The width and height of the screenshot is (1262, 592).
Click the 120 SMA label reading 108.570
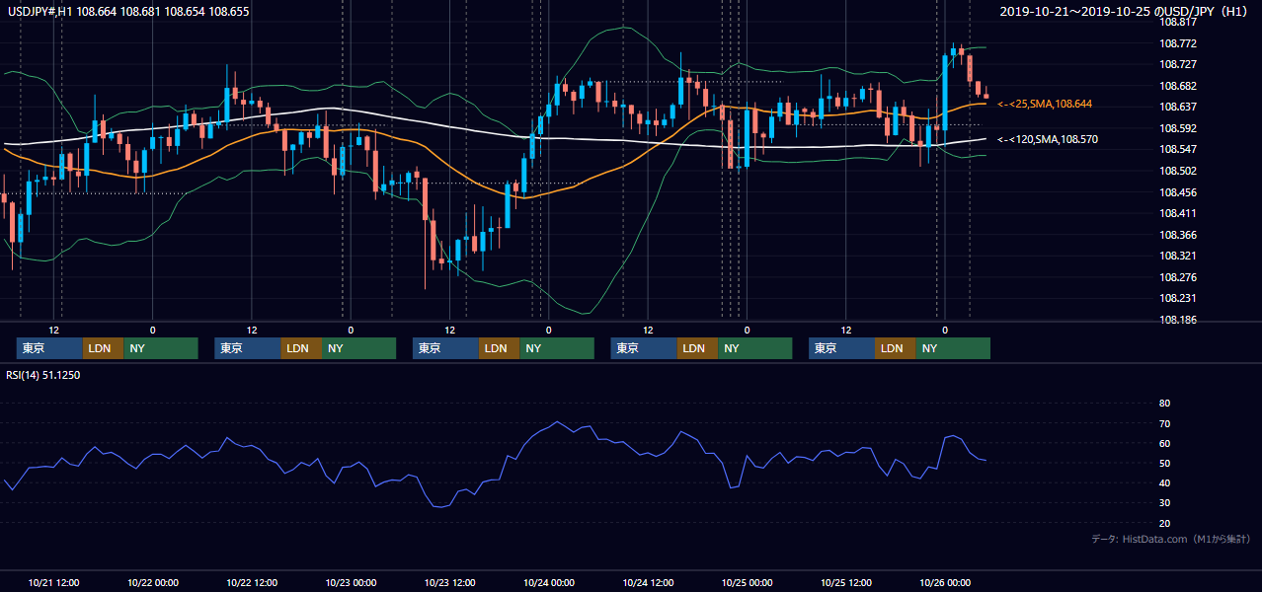1048,139
